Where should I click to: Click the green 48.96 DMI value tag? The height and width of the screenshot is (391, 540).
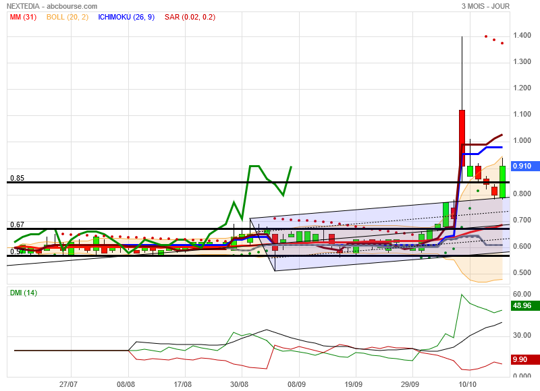pyautogui.click(x=525, y=305)
